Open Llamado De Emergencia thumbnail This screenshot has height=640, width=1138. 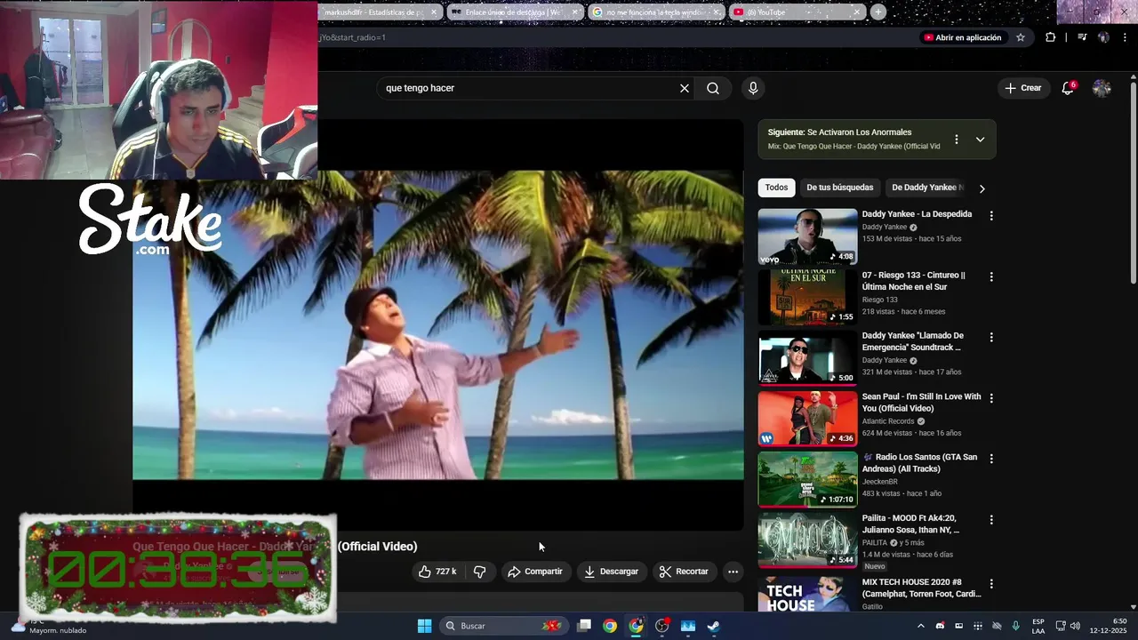click(x=807, y=357)
